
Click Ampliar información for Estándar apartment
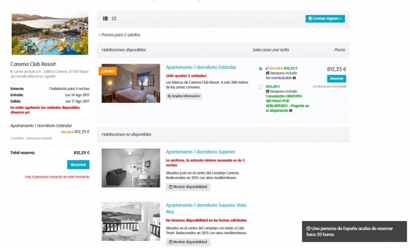tap(184, 96)
